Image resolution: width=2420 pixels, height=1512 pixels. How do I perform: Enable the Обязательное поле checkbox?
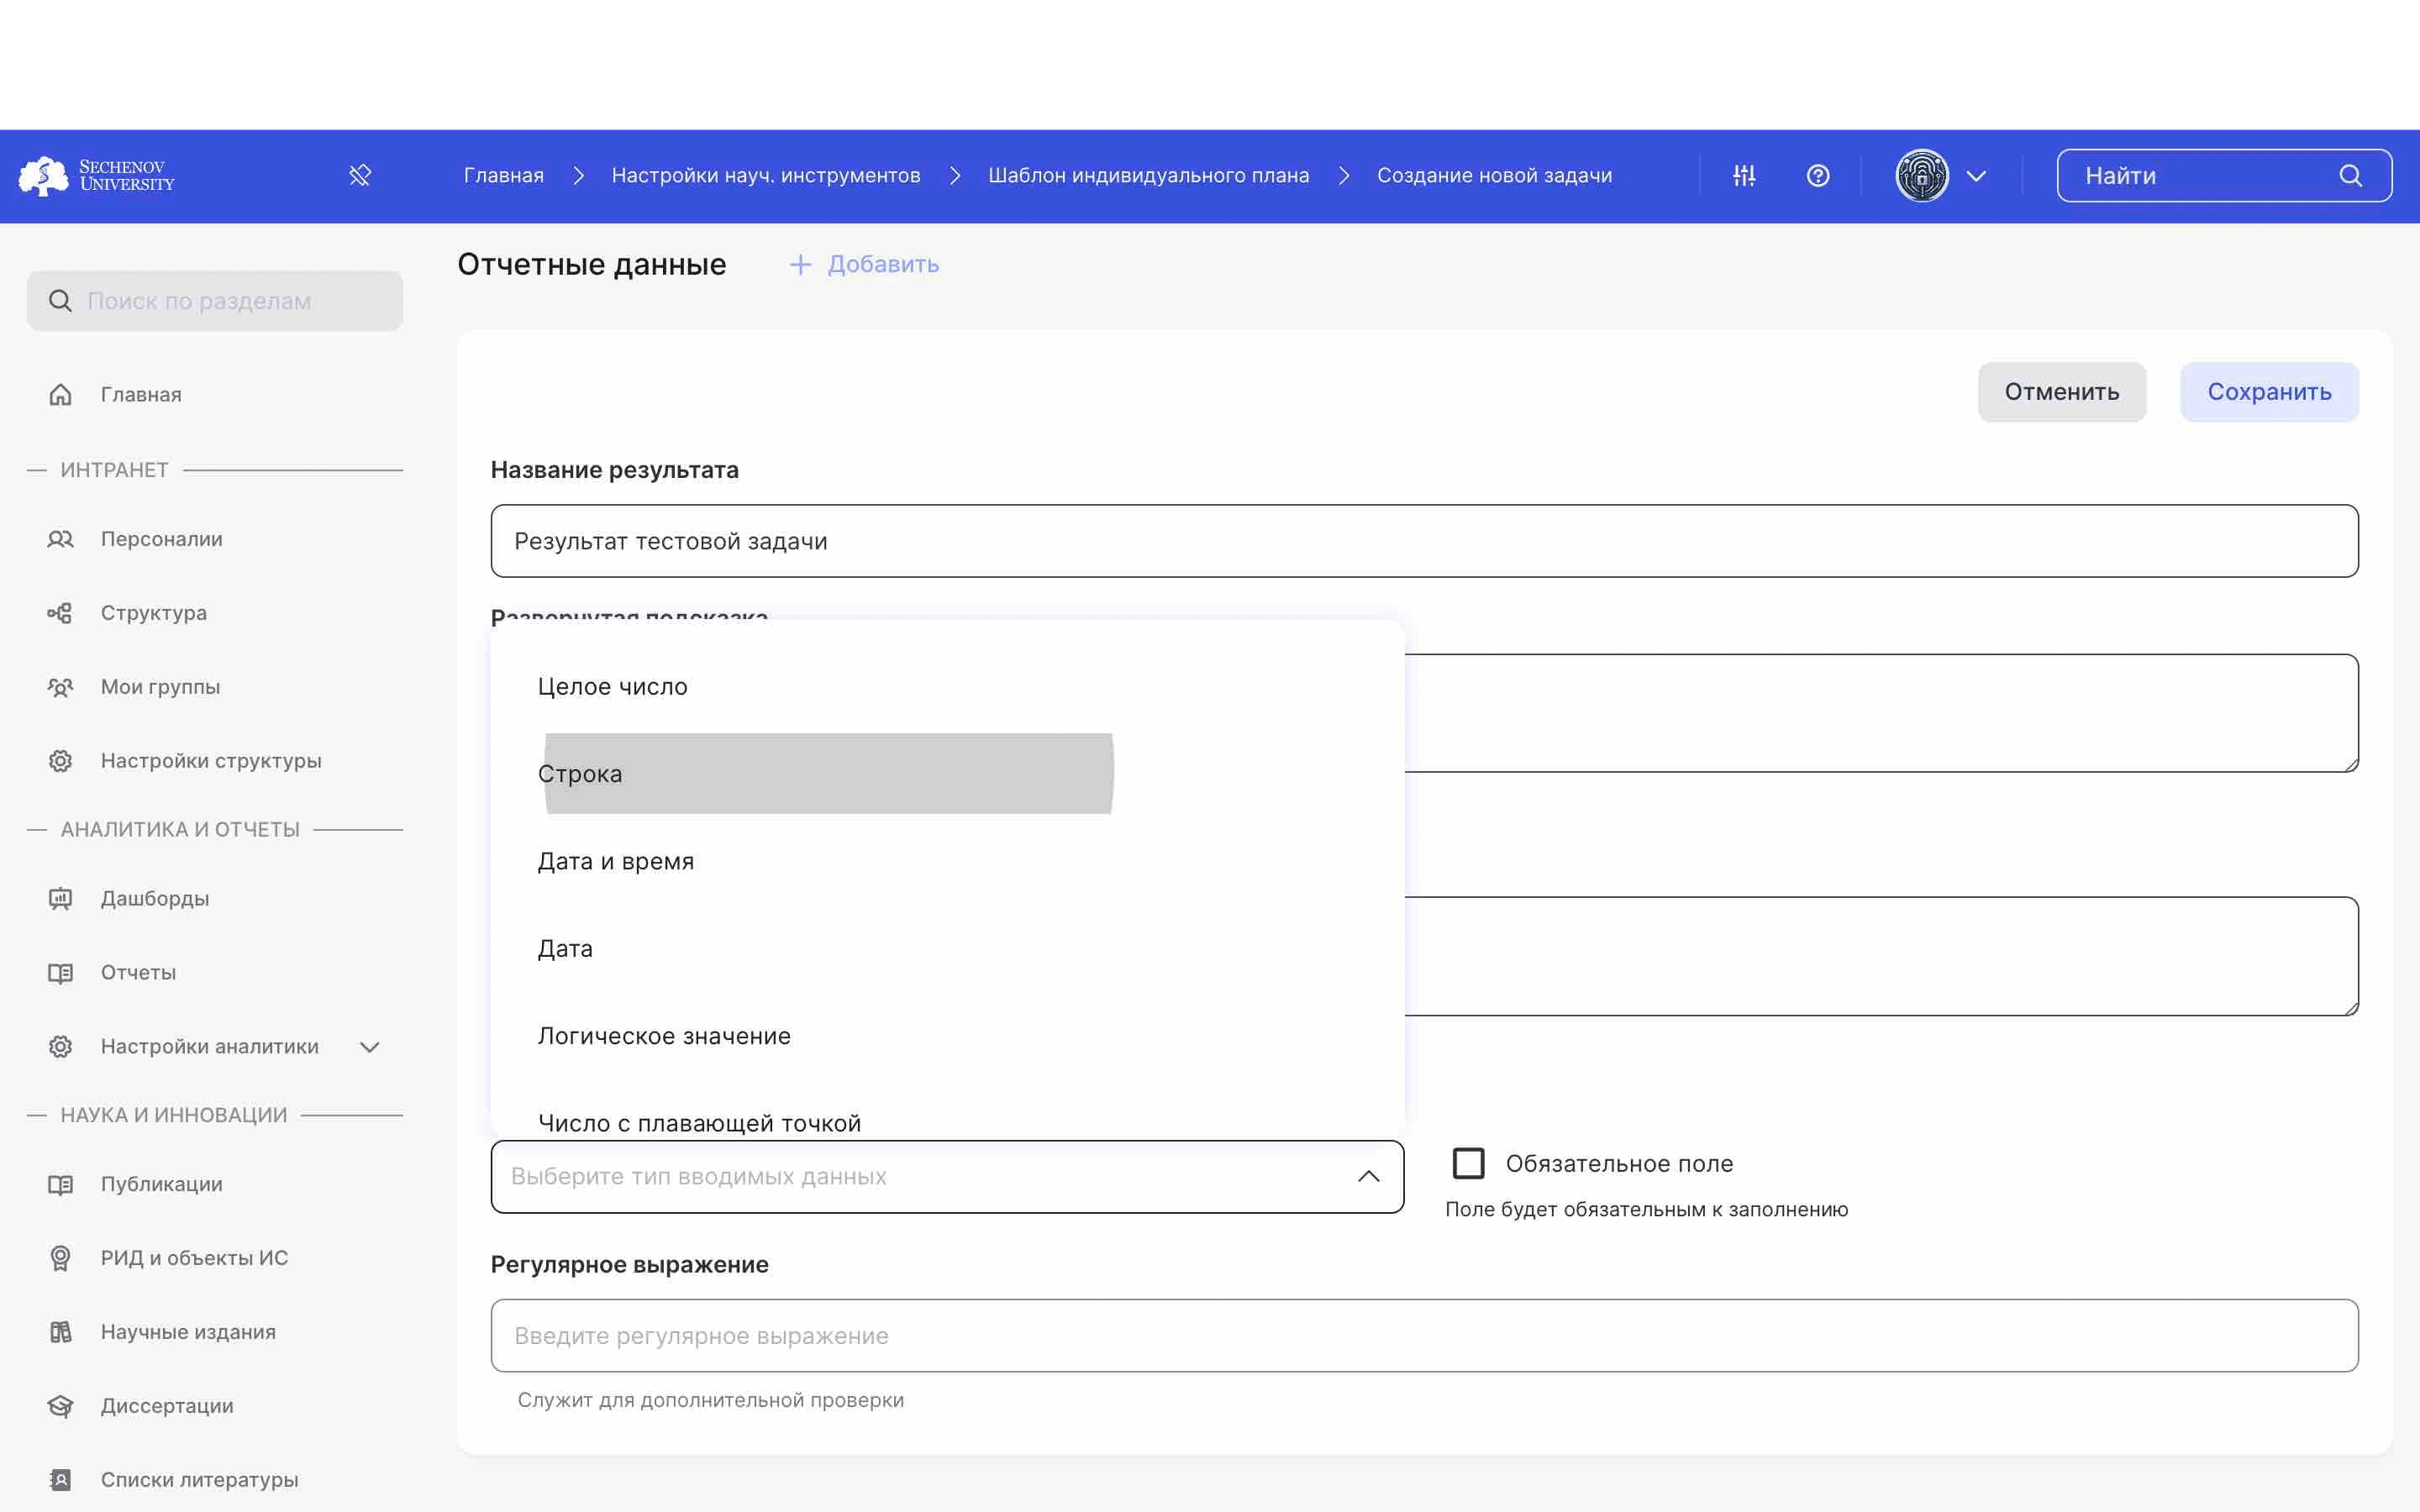point(1469,1163)
